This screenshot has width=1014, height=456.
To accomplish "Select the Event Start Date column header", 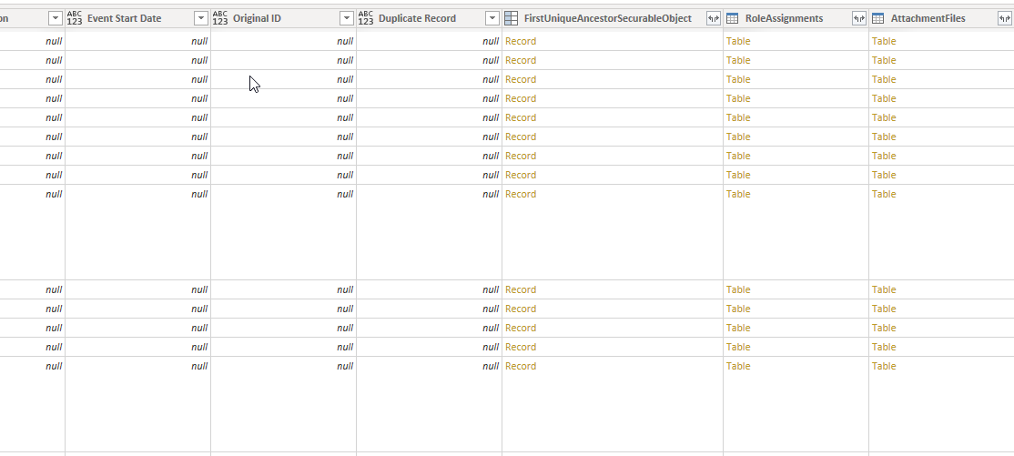I will pos(137,19).
